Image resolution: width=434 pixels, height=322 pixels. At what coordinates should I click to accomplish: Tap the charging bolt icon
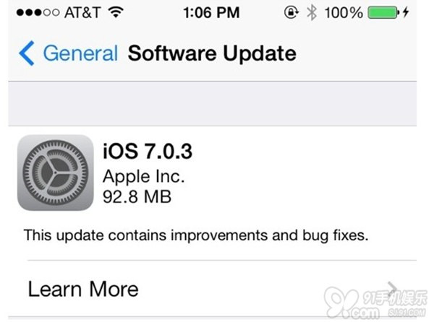point(406,12)
